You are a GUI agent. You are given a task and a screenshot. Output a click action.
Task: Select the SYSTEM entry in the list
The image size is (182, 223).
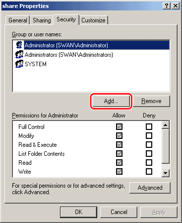(36, 64)
